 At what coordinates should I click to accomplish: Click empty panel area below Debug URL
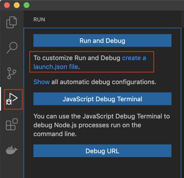[102, 168]
